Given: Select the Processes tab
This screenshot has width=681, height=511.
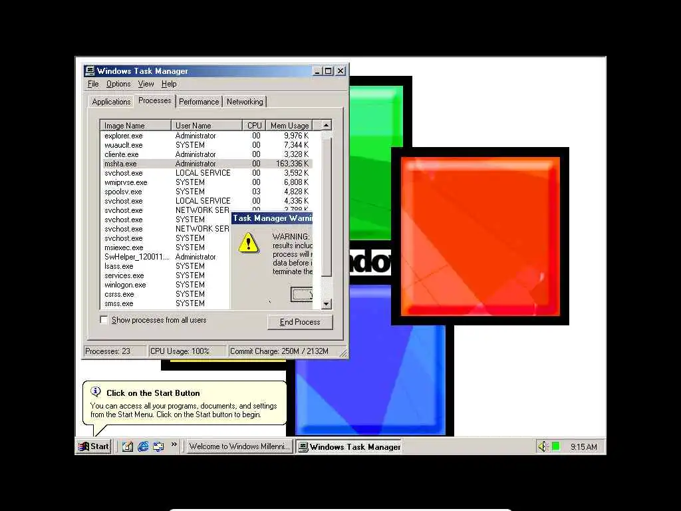Looking at the screenshot, I should pyautogui.click(x=154, y=100).
